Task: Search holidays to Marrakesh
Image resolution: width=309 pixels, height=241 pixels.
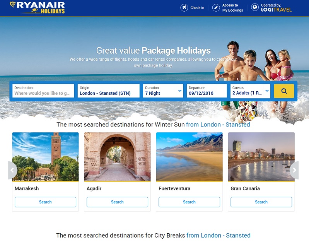Action: click(45, 202)
